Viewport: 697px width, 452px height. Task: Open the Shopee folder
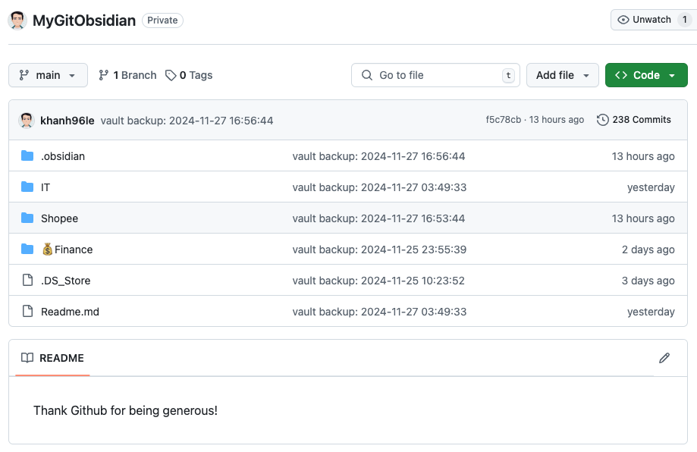59,218
